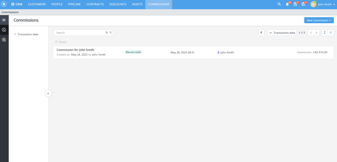Open the Commission for John Smith record

[x=75, y=50]
